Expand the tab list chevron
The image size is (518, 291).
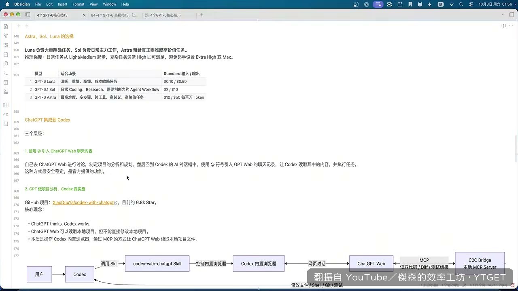502,15
